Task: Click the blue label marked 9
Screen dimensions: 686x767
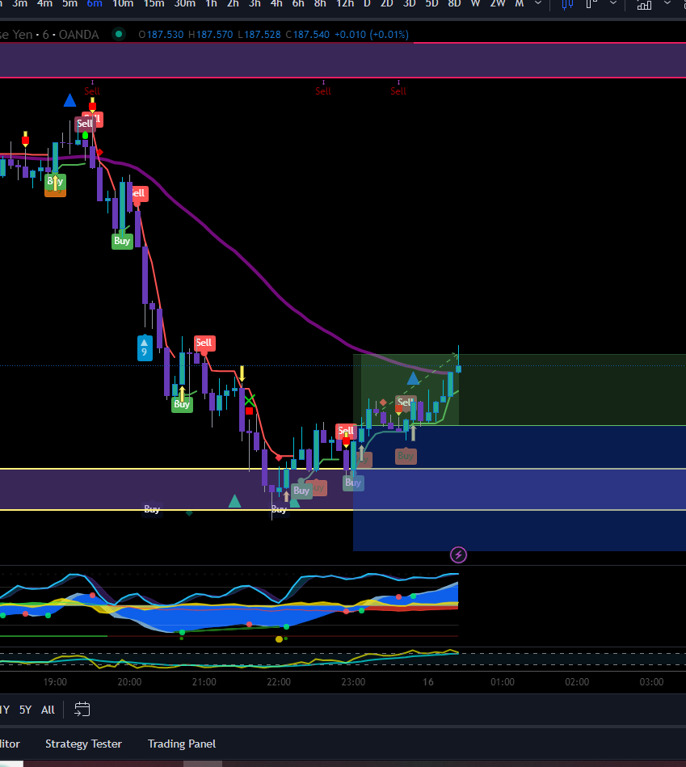Action: tap(145, 348)
